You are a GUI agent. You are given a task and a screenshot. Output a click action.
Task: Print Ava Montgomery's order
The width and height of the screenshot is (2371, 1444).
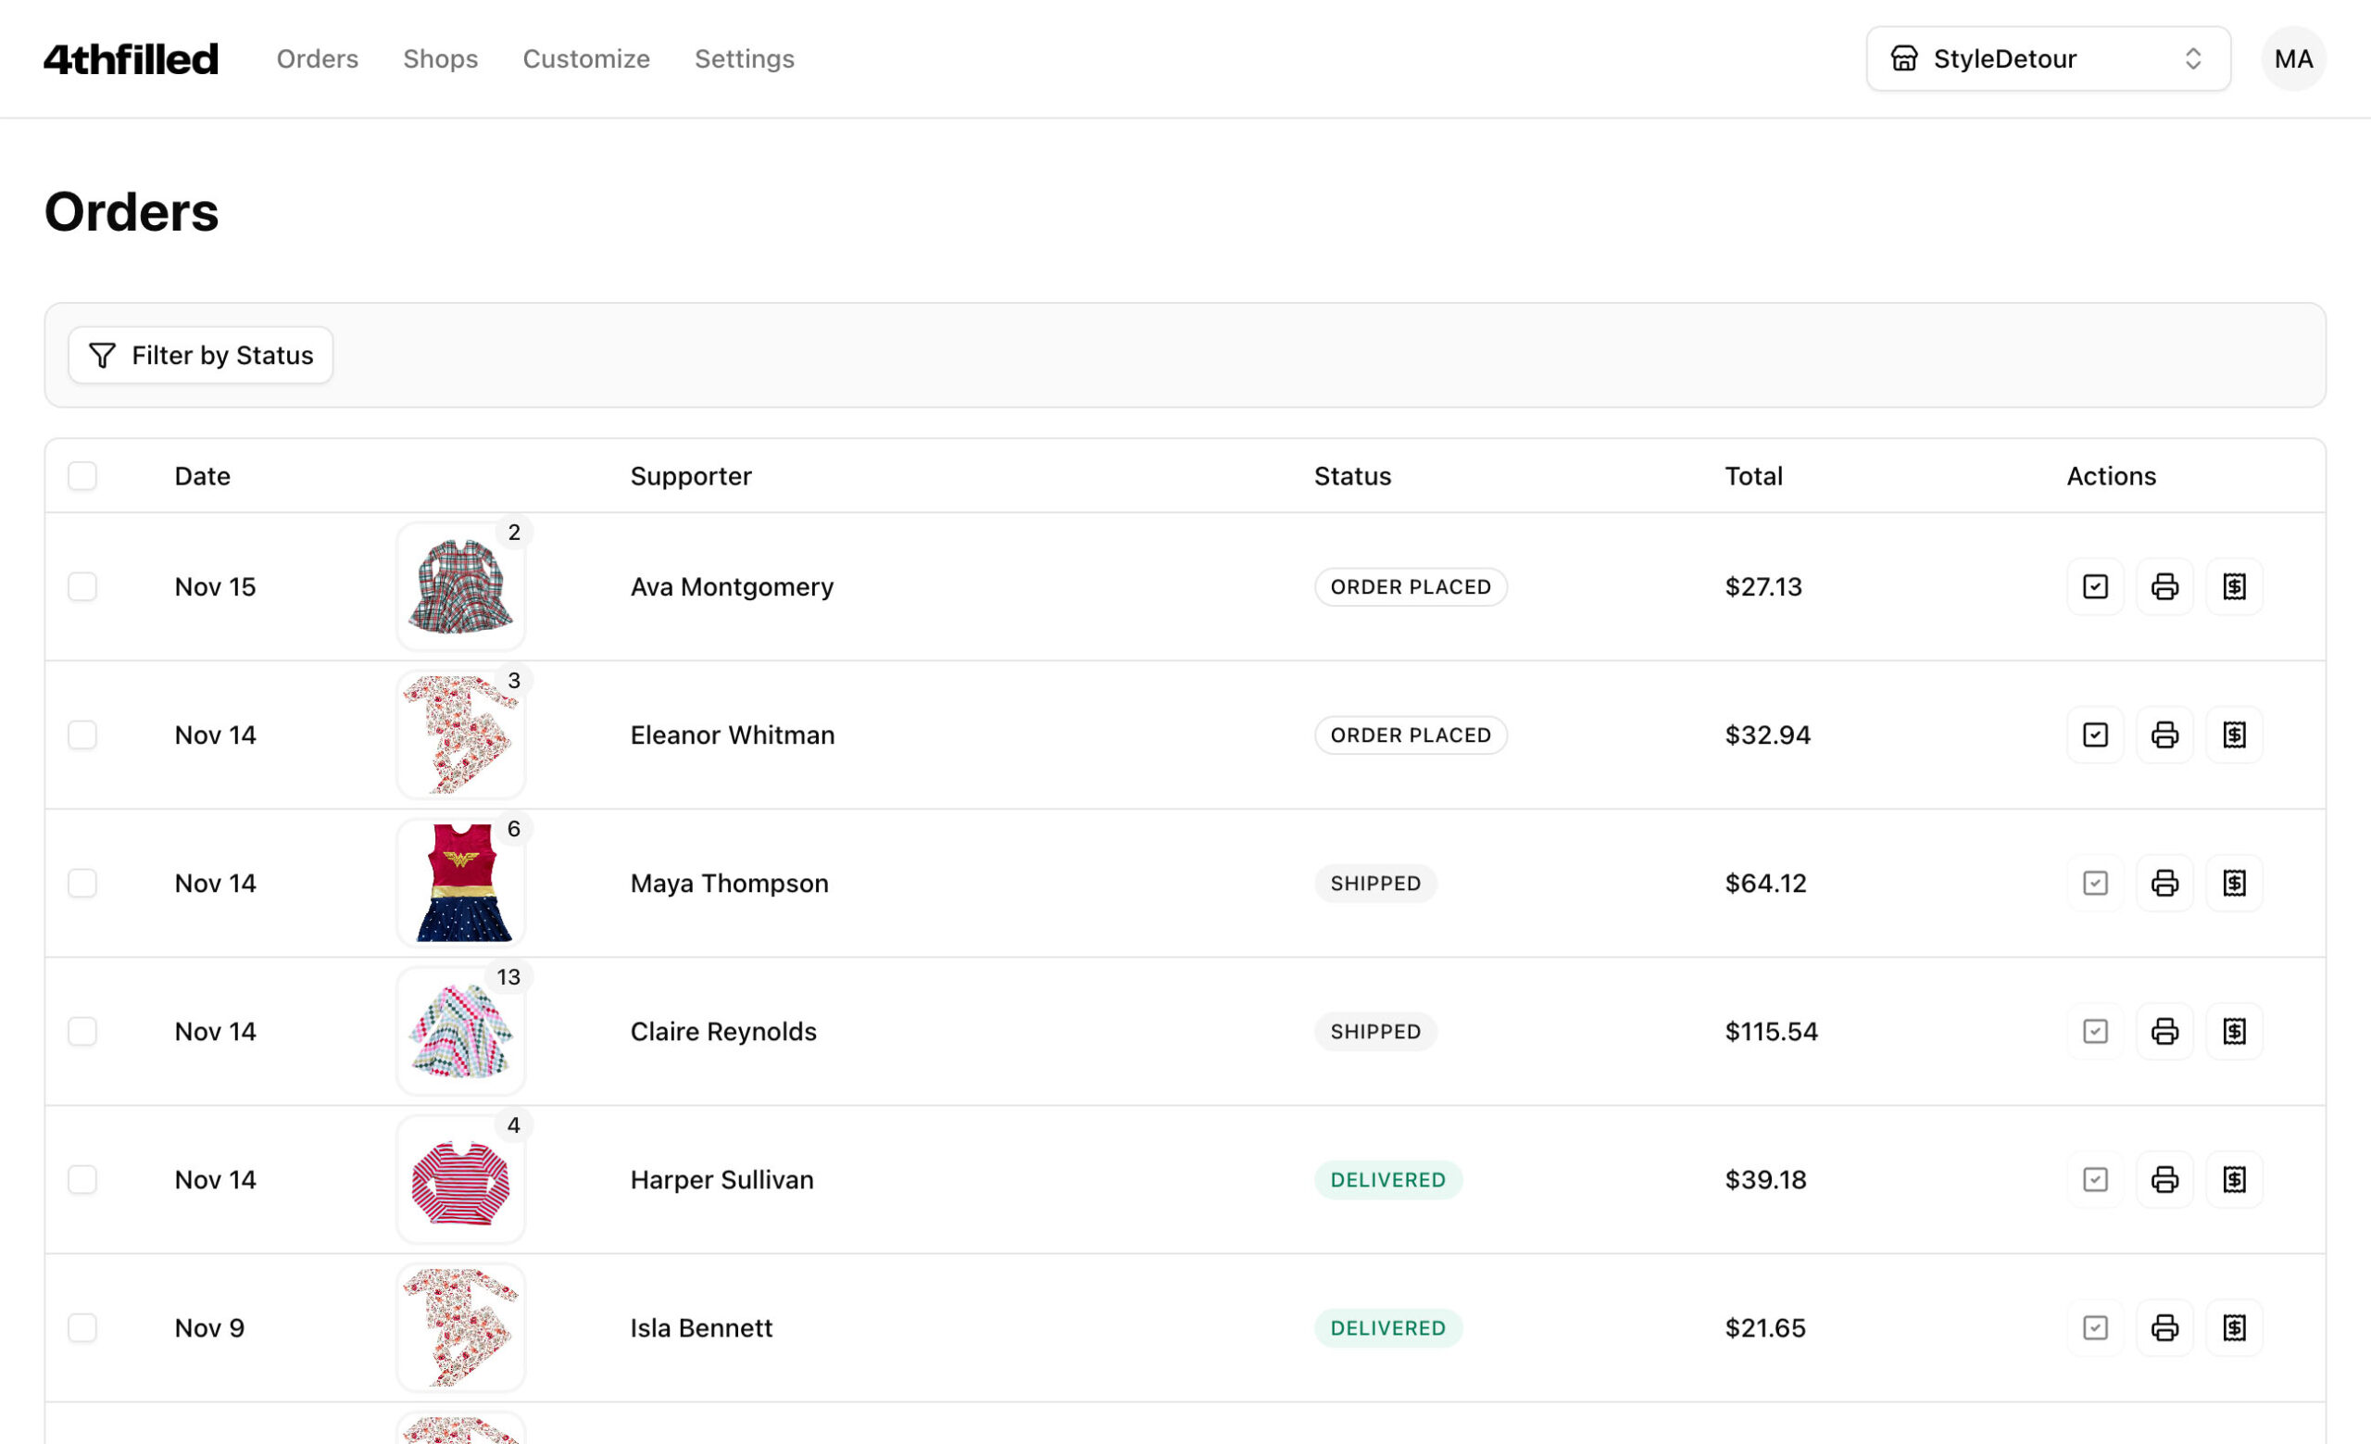coord(2164,587)
